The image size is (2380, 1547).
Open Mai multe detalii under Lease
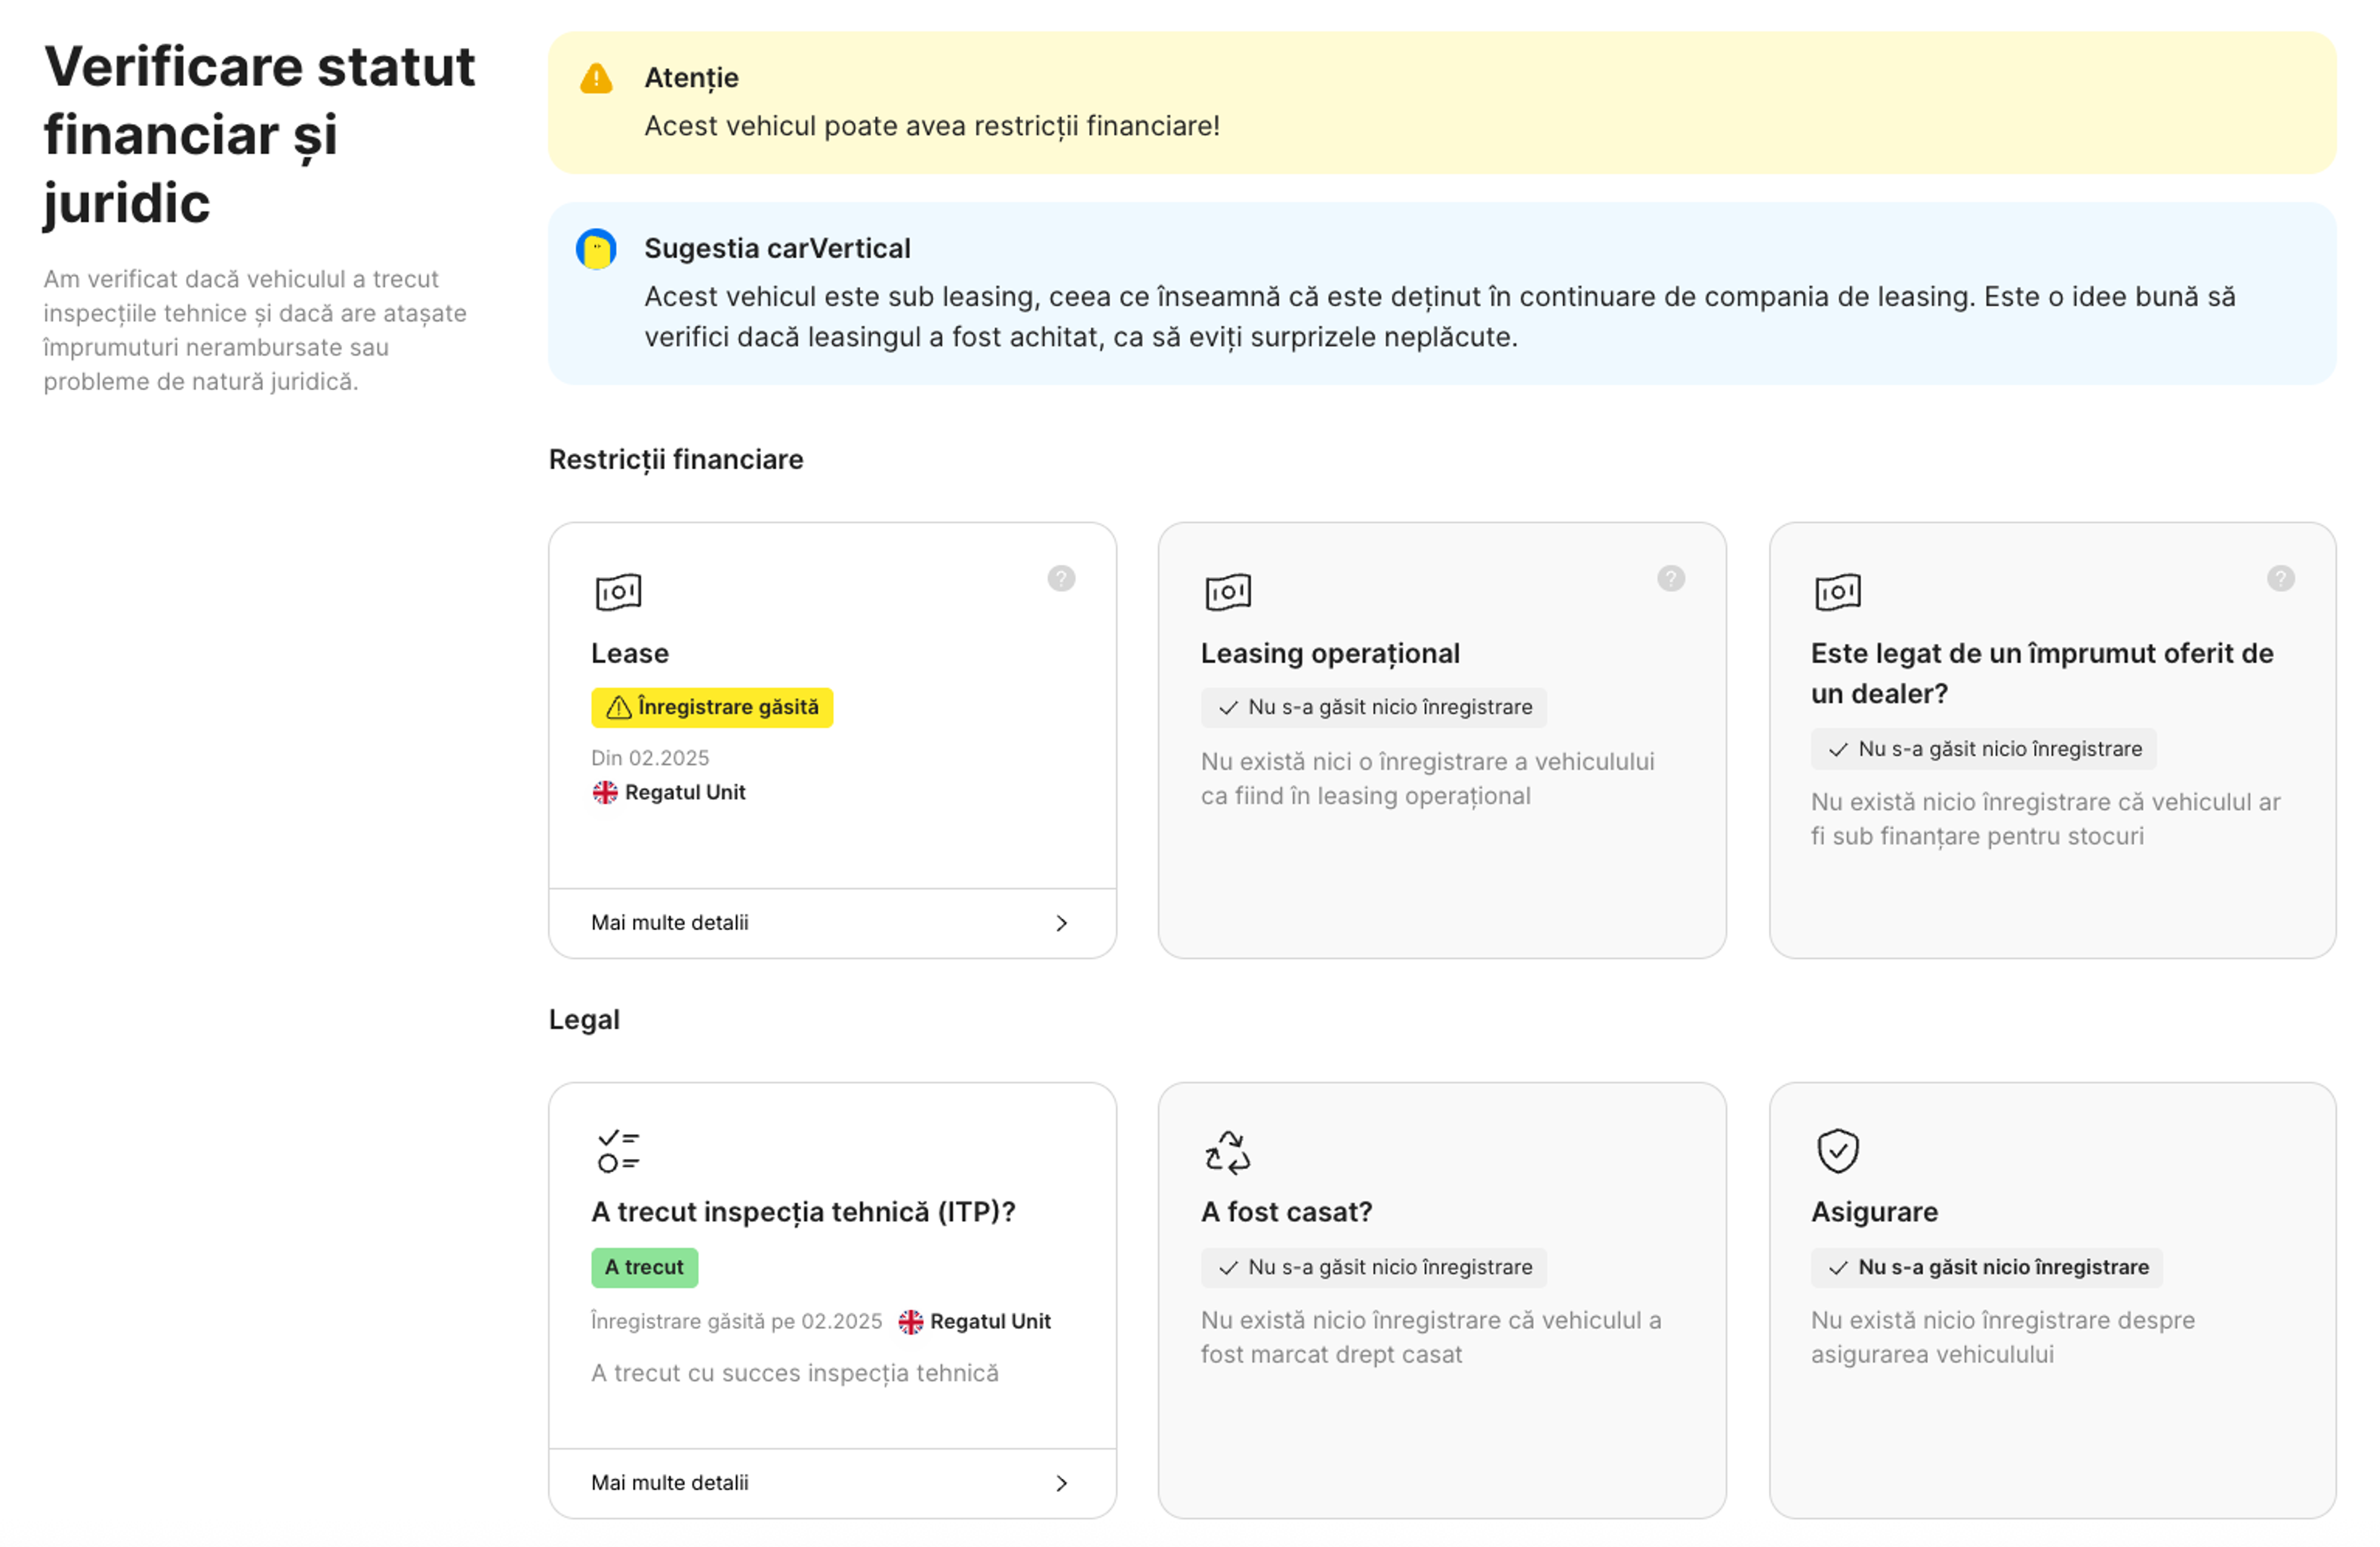click(x=670, y=923)
